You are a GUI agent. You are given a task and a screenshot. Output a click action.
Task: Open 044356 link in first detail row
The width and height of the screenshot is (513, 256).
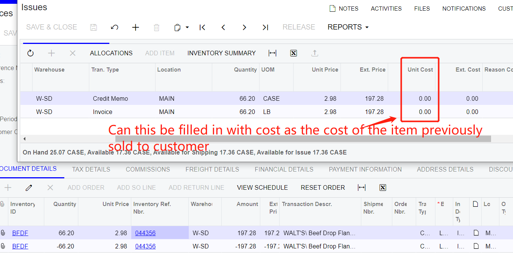[x=145, y=233]
